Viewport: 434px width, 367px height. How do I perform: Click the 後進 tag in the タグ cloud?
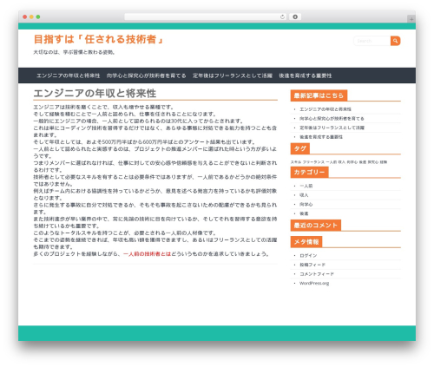coord(363,162)
